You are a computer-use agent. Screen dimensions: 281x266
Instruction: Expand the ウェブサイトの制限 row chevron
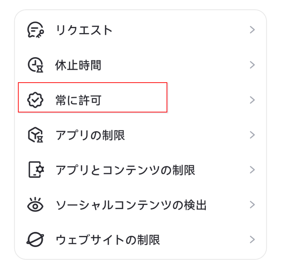pyautogui.click(x=252, y=240)
